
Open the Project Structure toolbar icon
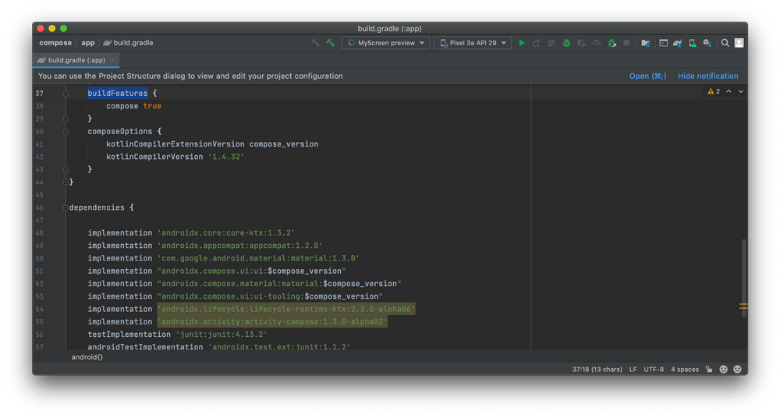coord(647,44)
